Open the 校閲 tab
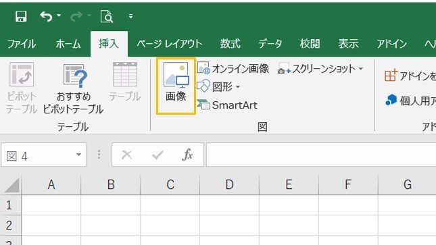 [x=310, y=44]
